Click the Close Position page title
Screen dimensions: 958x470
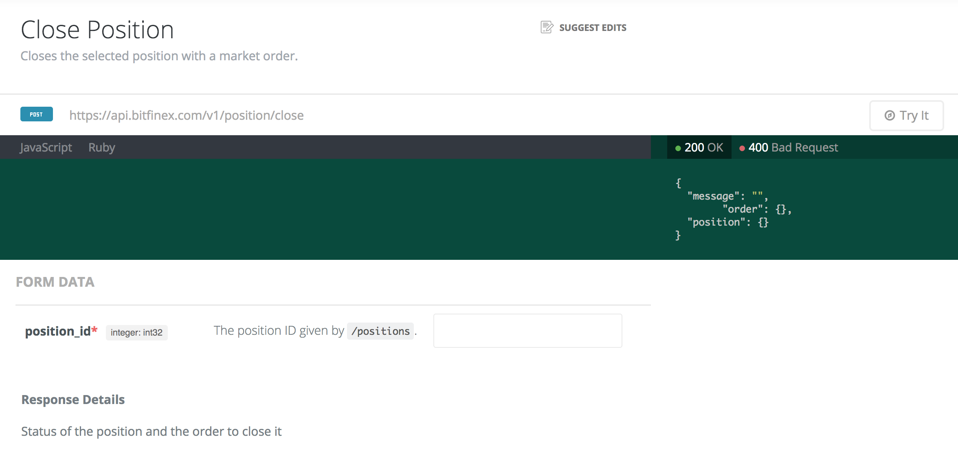(97, 29)
